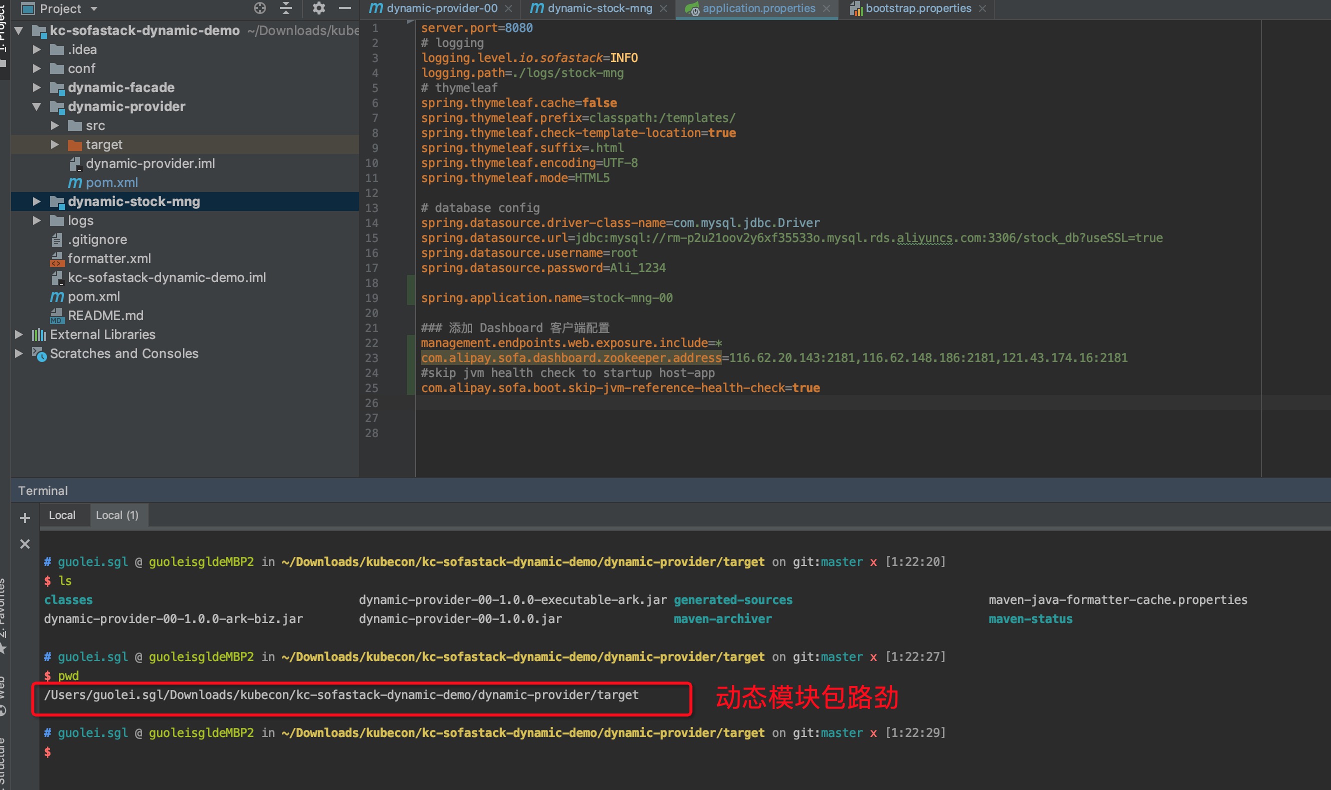This screenshot has height=790, width=1331.
Task: Expand Scratches and Consoles node
Action: 18,353
